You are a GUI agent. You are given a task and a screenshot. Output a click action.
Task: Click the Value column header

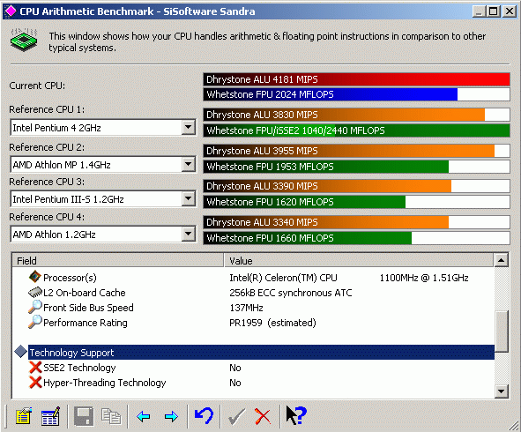coord(359,261)
